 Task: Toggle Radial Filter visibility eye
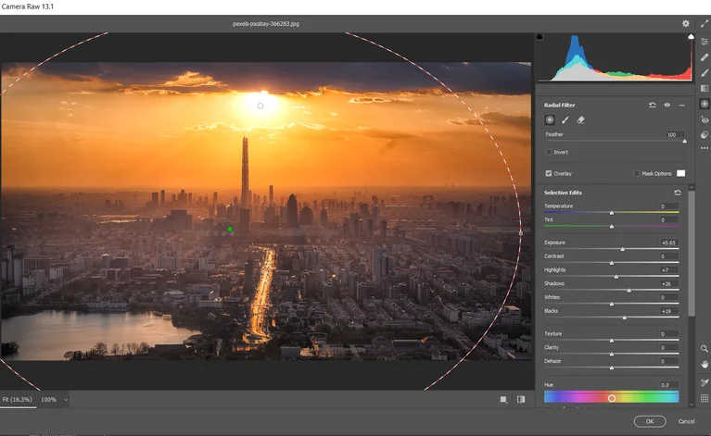667,106
